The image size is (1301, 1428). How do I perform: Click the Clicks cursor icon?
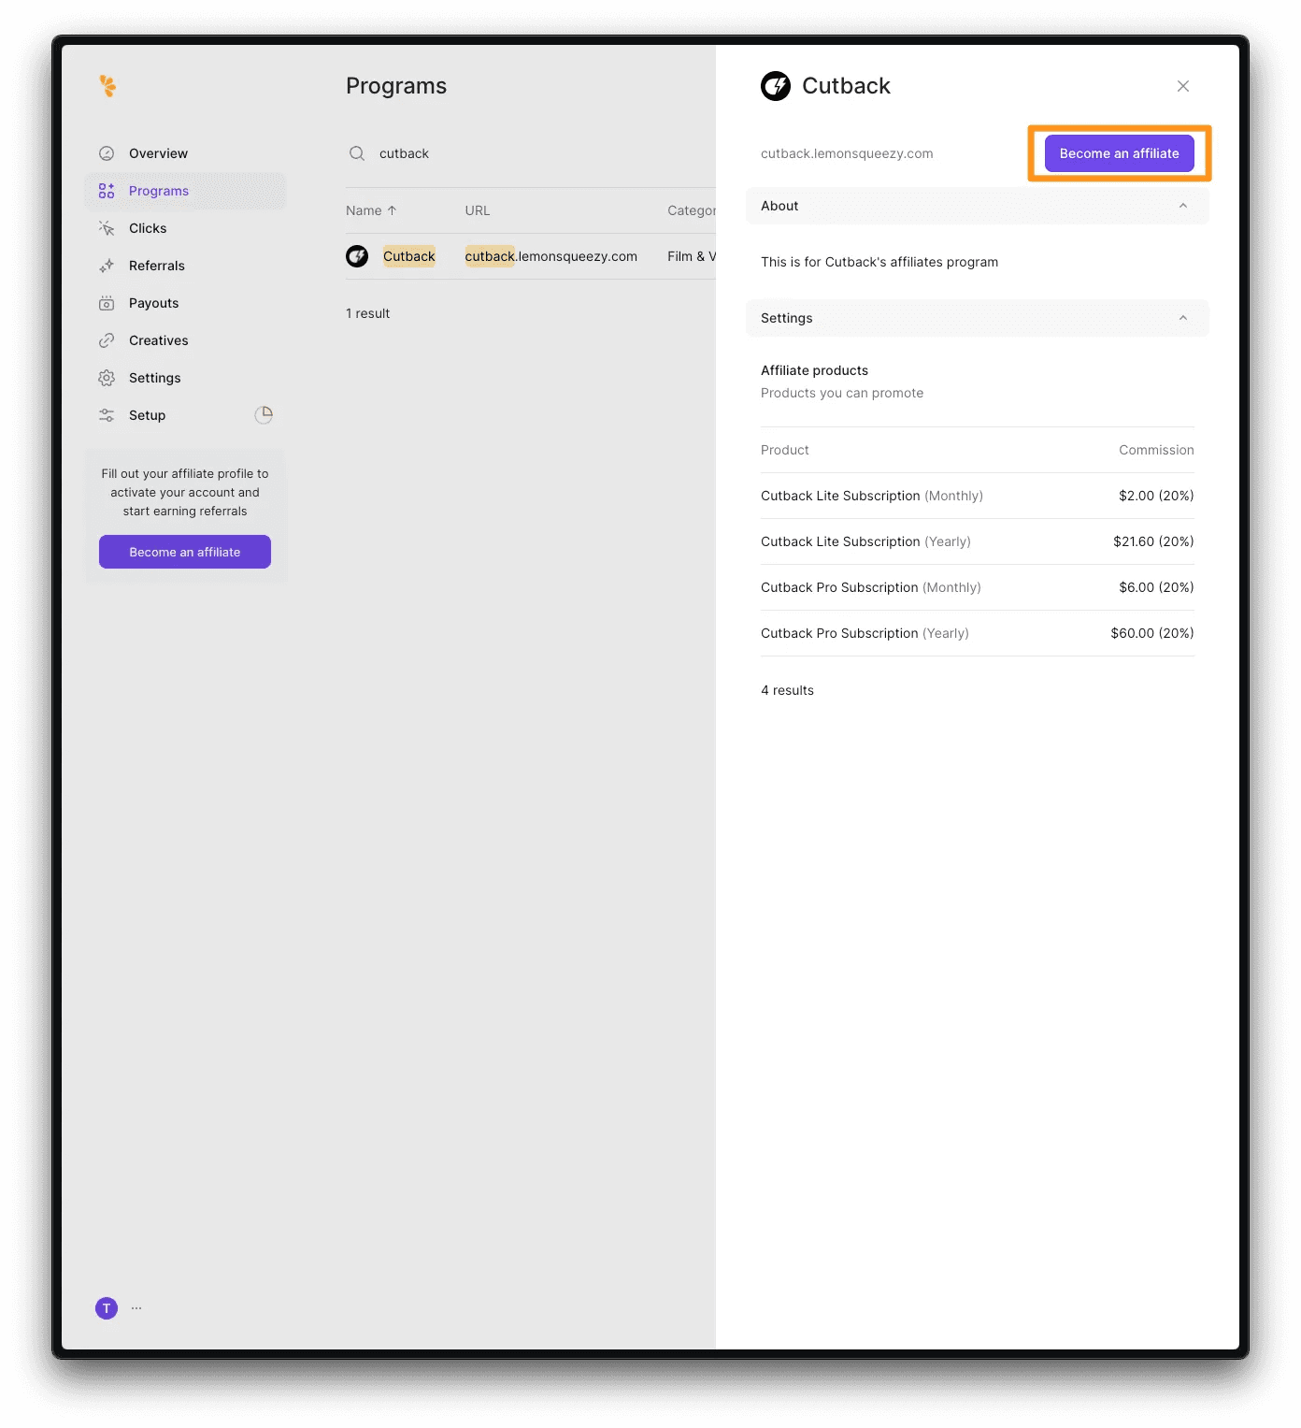107,228
